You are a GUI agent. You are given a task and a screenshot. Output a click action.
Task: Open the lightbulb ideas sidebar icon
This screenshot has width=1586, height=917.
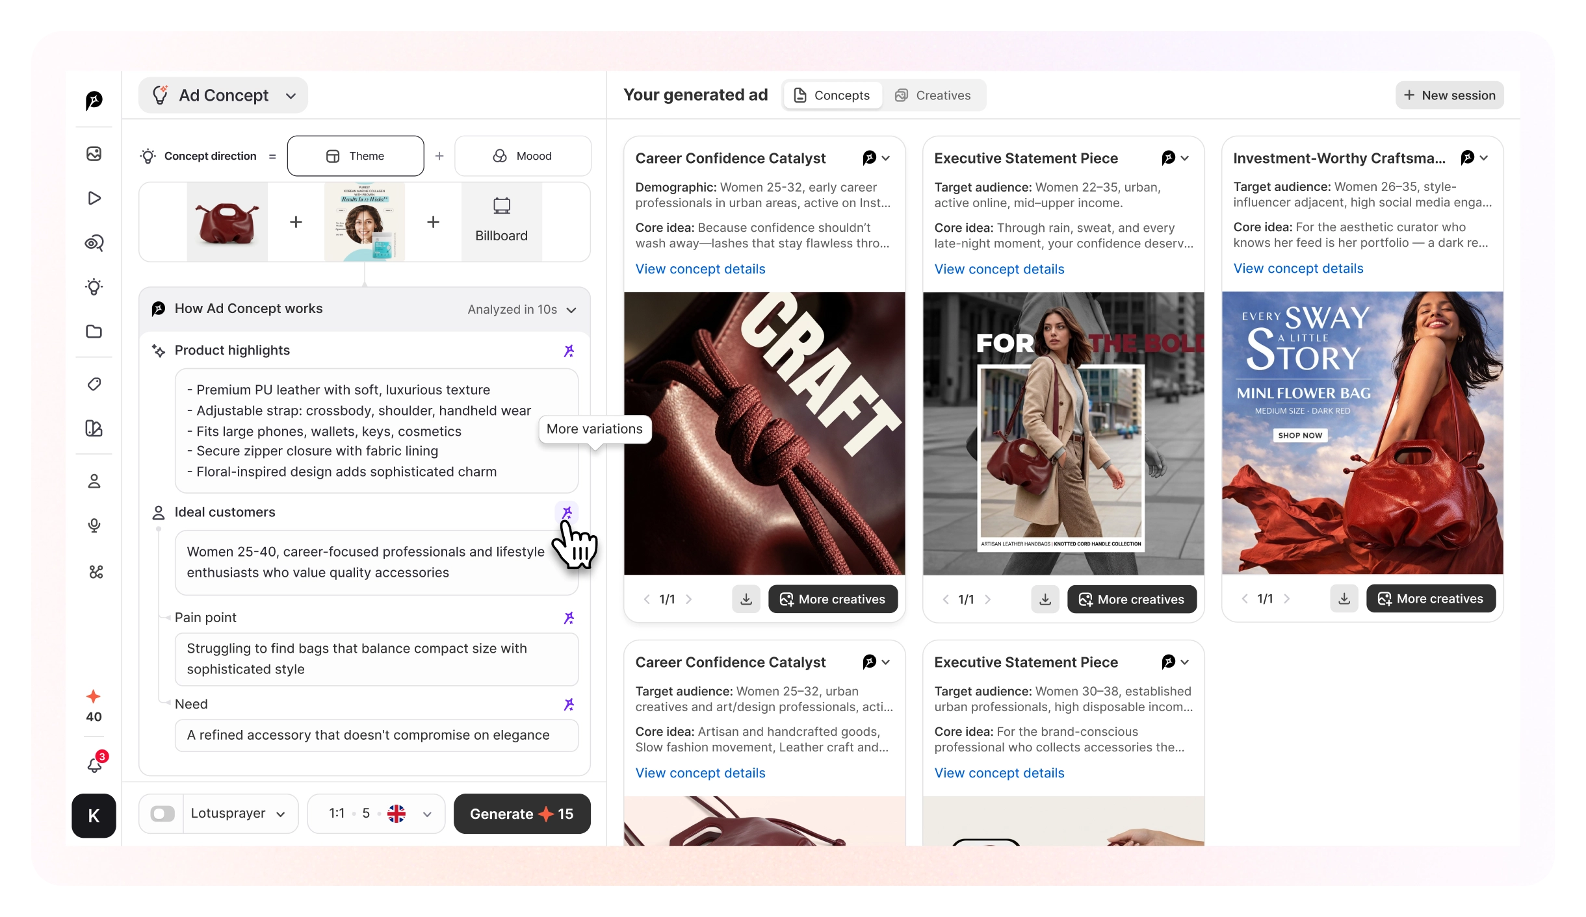pos(94,287)
